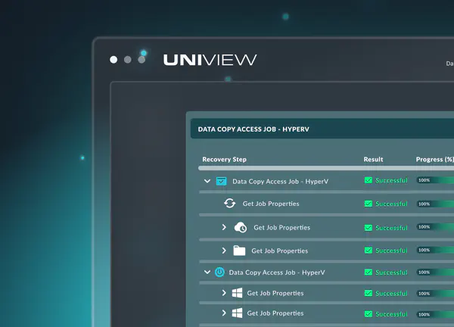Expand the cloud-icon Get Job Properties row
The height and width of the screenshot is (327, 454).
[x=224, y=227]
